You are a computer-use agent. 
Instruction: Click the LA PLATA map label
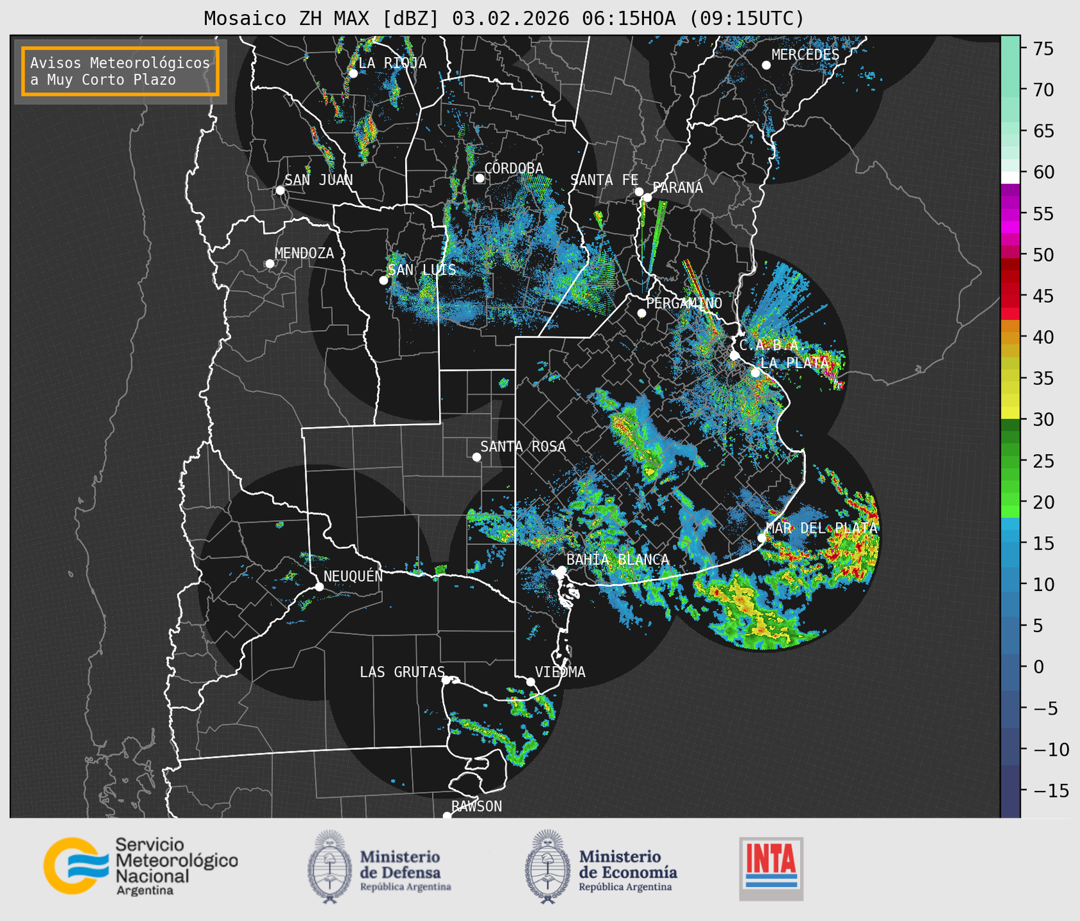[x=794, y=363]
